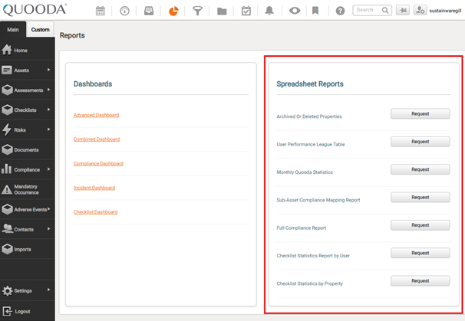Request Checklist Statistics Report by User
Screen dimensions: 465x321
pyautogui.click(x=420, y=253)
